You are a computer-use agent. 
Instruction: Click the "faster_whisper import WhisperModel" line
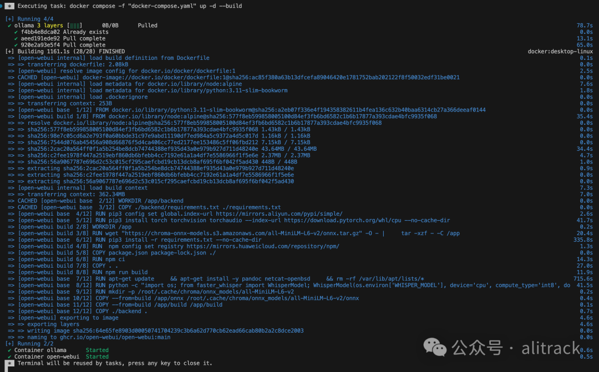coord(289,285)
